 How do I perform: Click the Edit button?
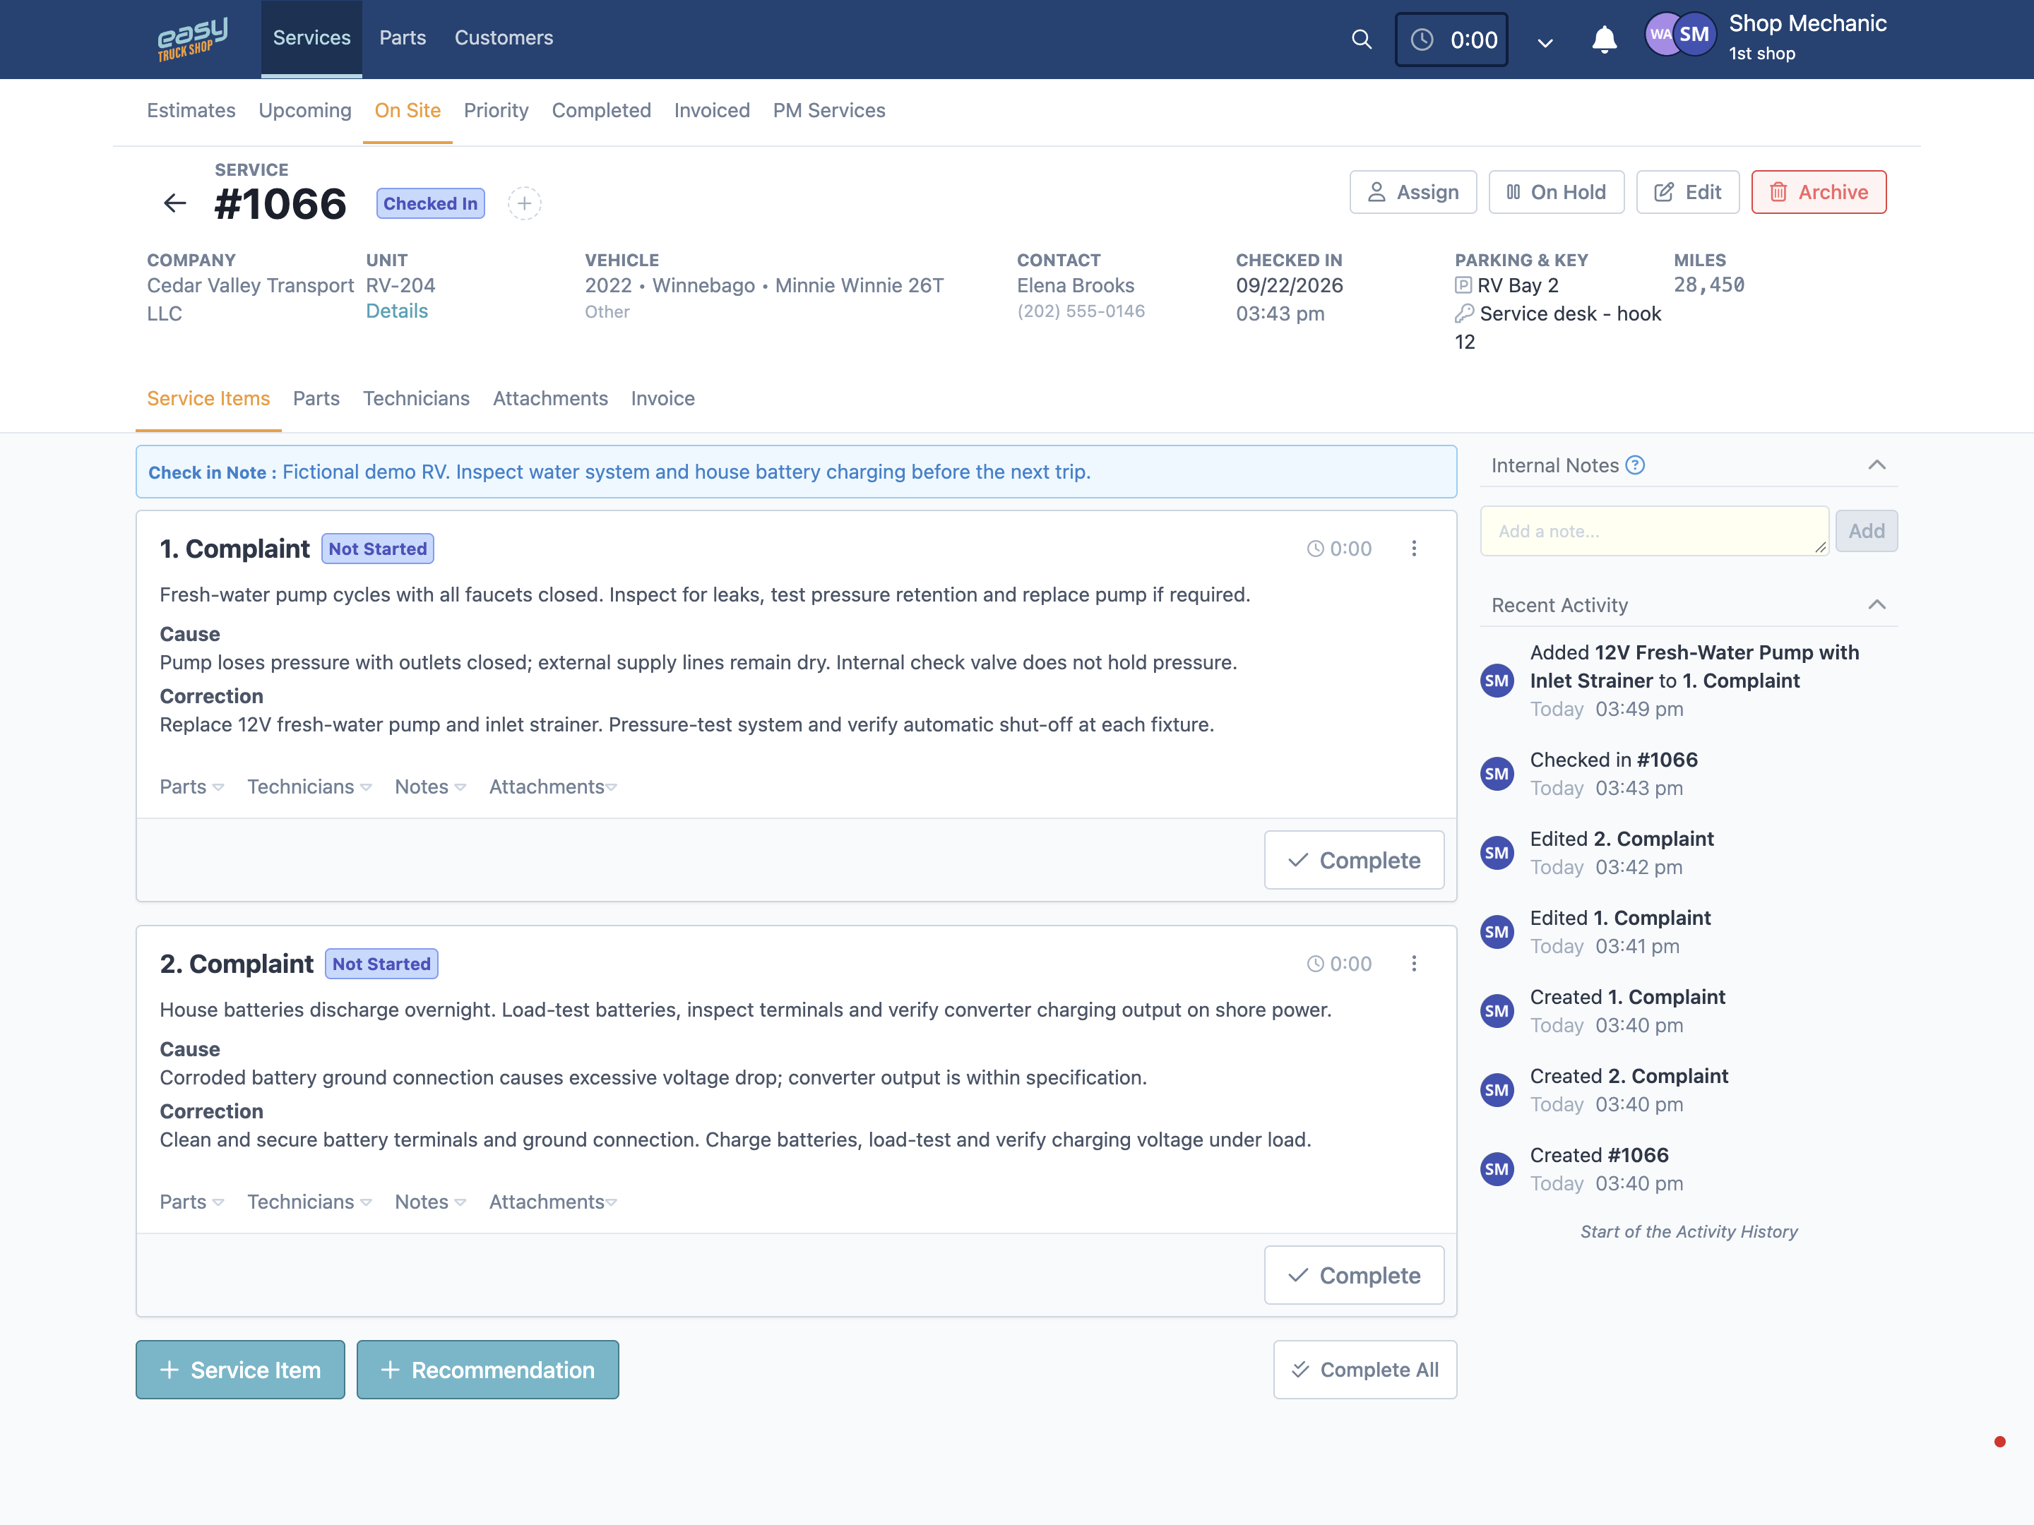[1687, 192]
